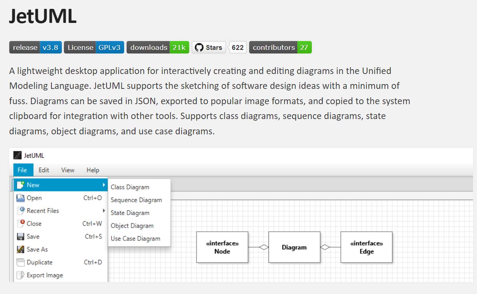Click the License GPLv3 badge
The image size is (477, 294).
94,47
